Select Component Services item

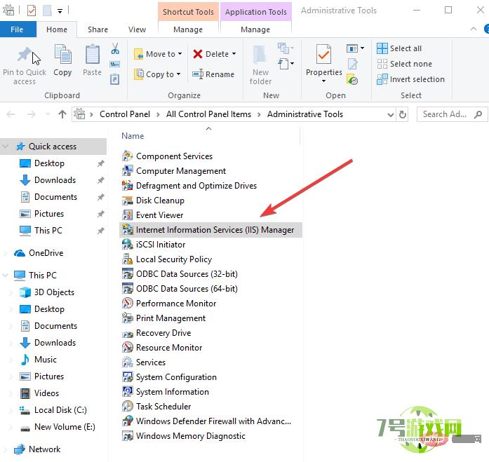tap(174, 156)
